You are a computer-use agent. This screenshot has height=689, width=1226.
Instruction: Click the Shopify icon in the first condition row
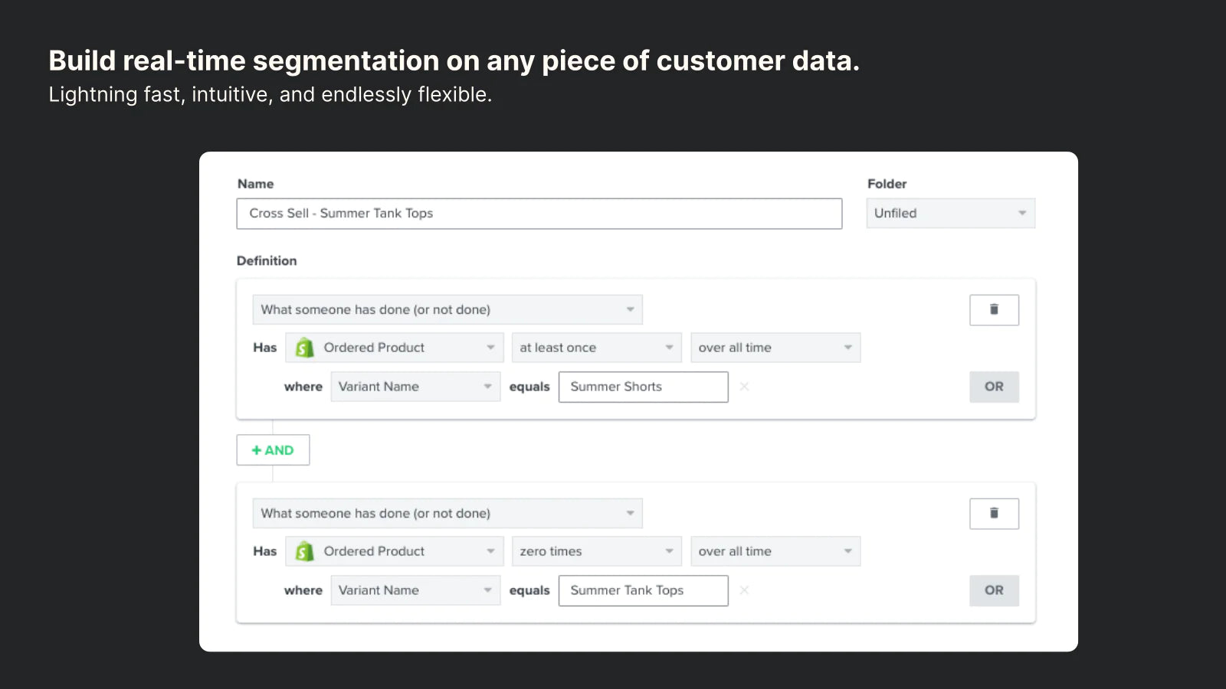pyautogui.click(x=303, y=347)
